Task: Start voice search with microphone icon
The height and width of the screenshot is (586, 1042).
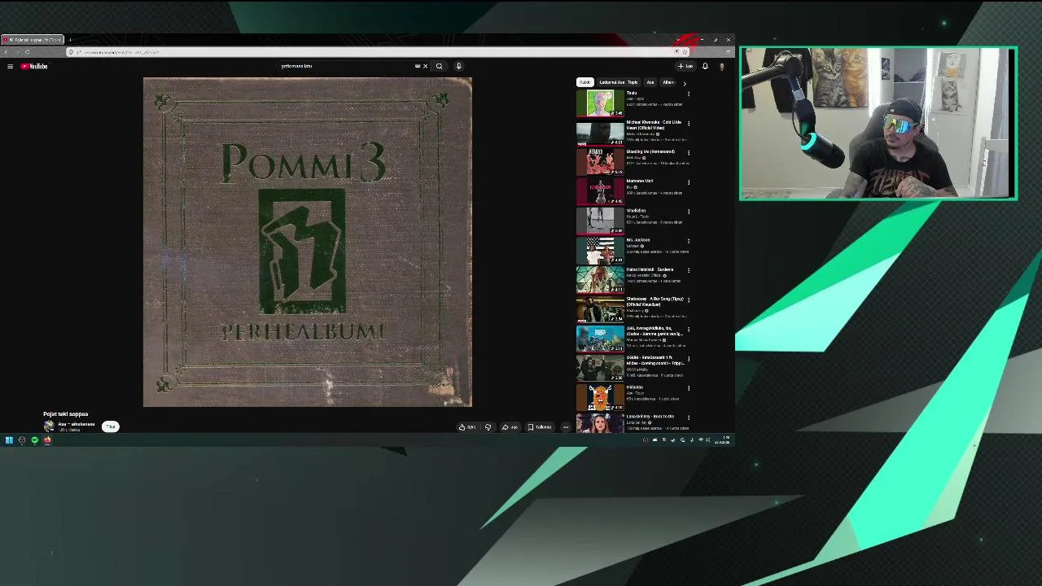Action: point(458,66)
